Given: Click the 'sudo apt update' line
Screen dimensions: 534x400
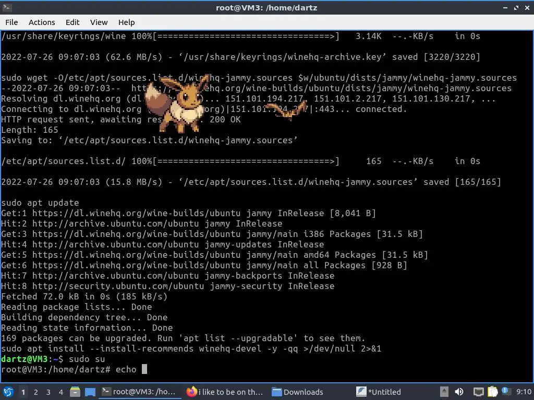Looking at the screenshot, I should pyautogui.click(x=40, y=203).
